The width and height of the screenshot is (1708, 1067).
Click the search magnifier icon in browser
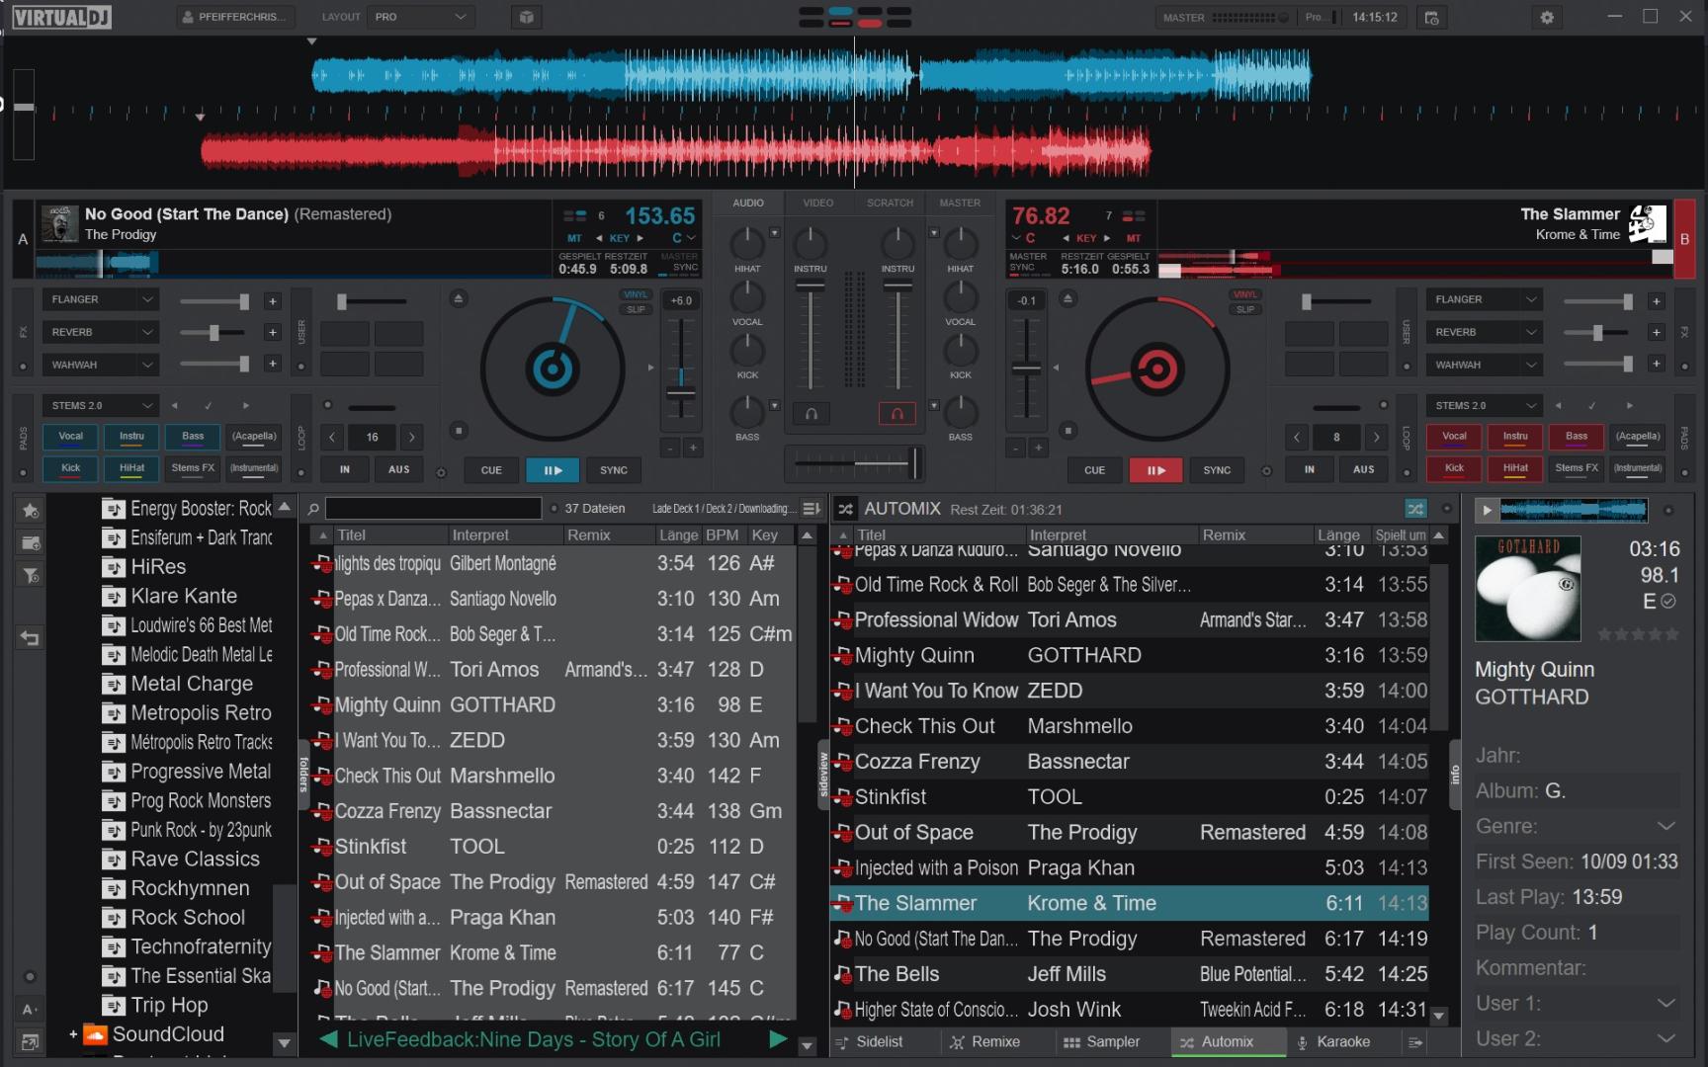(x=313, y=509)
